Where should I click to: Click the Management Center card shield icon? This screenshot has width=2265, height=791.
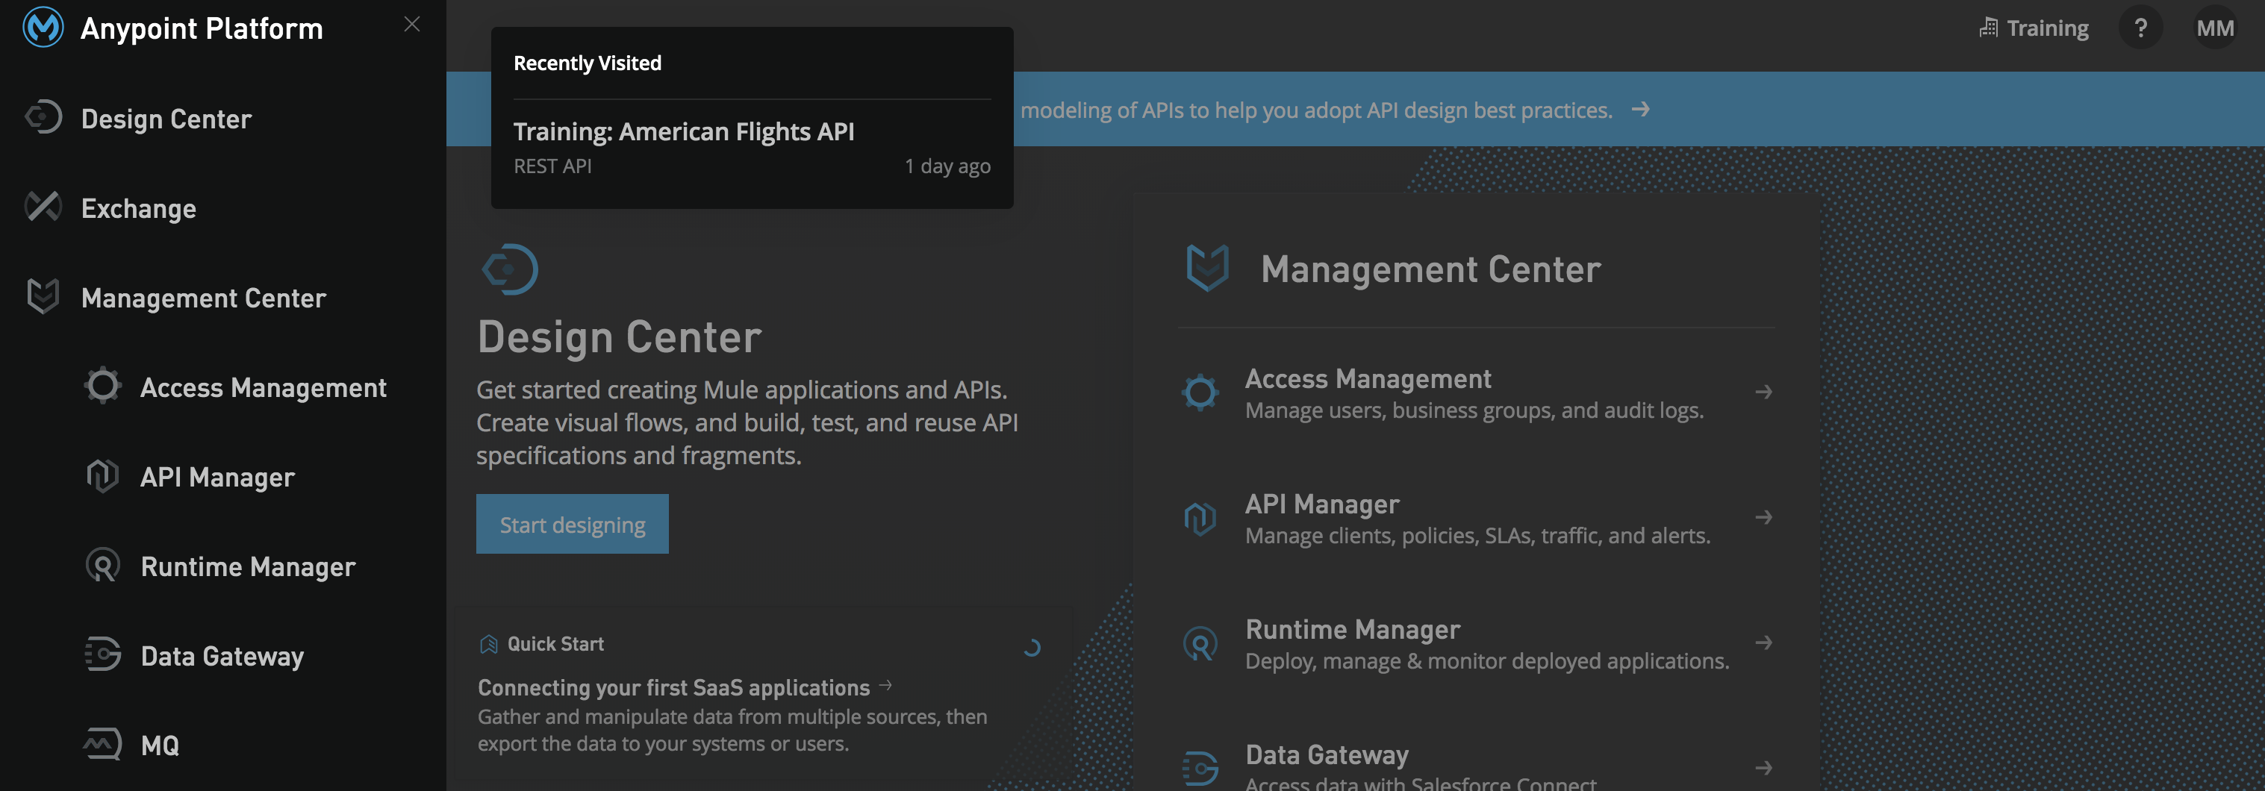(x=1207, y=267)
